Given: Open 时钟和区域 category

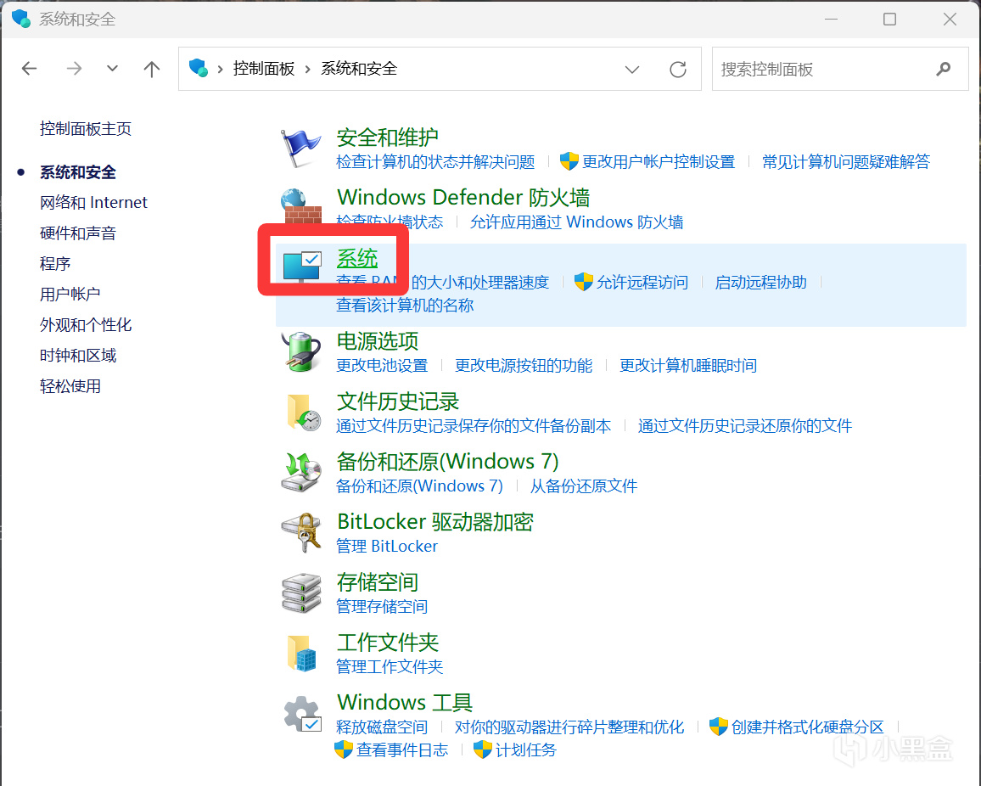Looking at the screenshot, I should pos(77,356).
